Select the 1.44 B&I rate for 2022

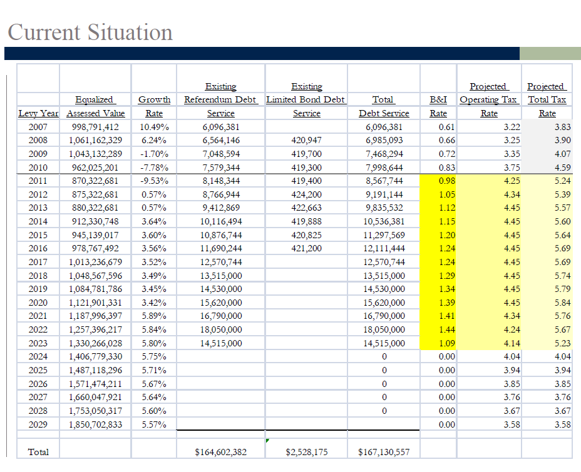pos(438,329)
